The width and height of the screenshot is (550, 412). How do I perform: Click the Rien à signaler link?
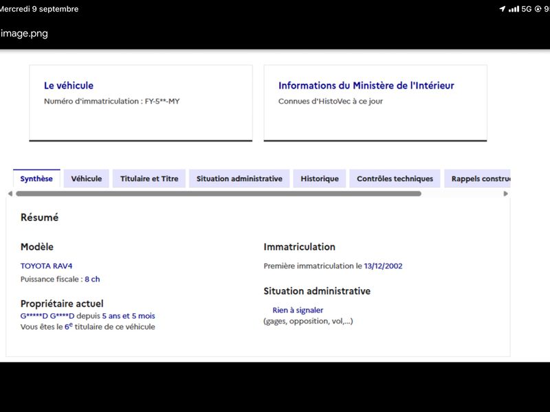tap(298, 310)
